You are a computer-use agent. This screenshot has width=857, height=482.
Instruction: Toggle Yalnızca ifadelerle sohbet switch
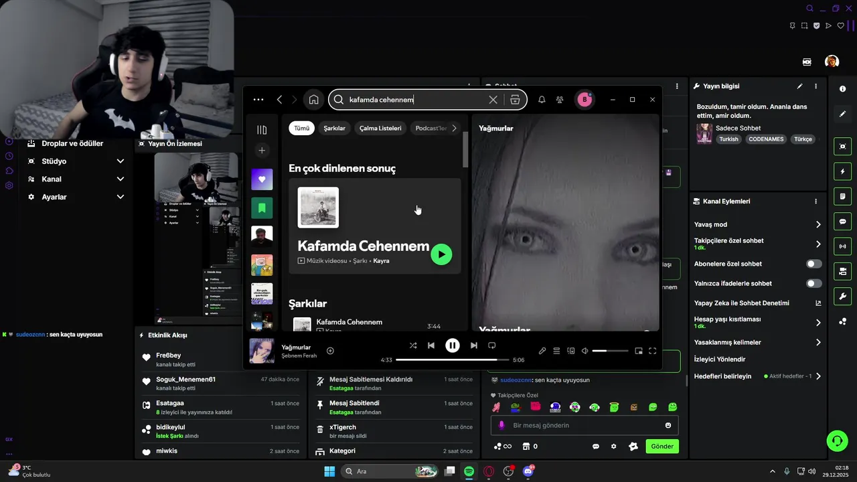click(x=814, y=283)
